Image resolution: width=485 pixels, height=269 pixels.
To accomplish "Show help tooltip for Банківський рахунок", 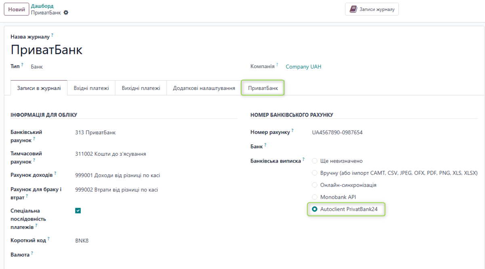I will (x=34, y=138).
